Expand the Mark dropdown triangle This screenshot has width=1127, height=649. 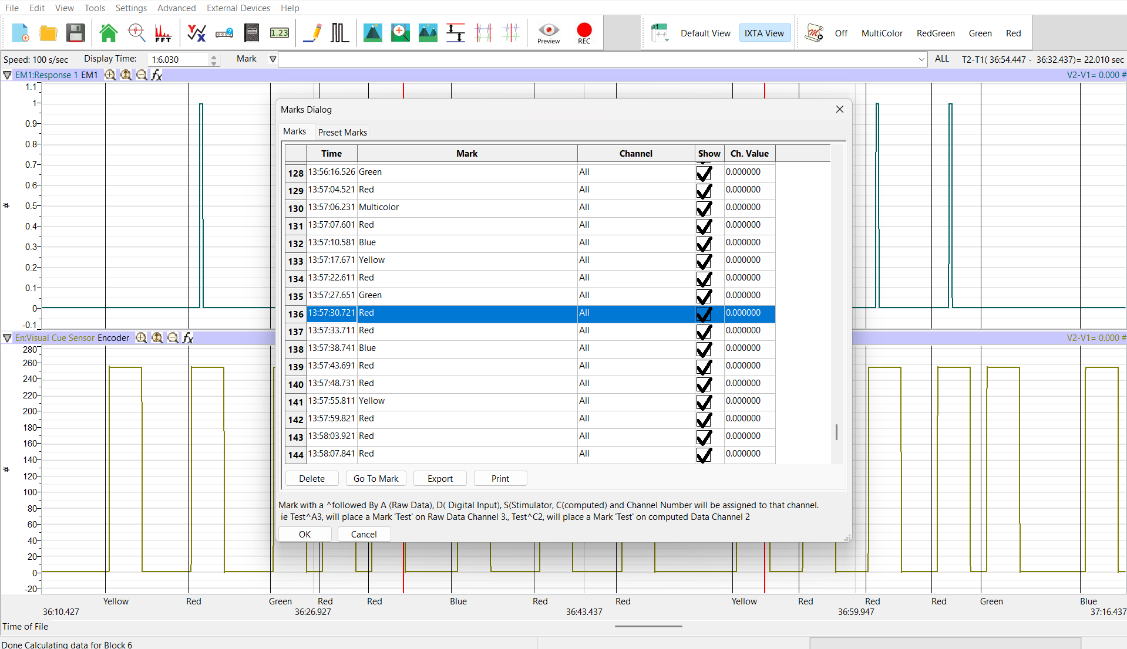coord(273,59)
